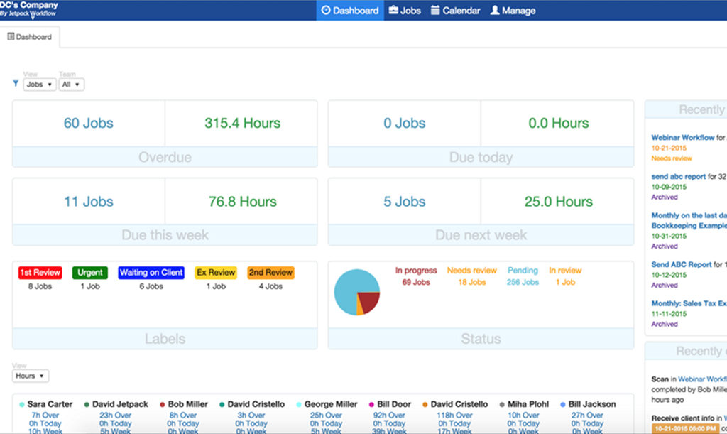Open the Webinar Workflow link in Recently panel
The width and height of the screenshot is (727, 434).
684,137
